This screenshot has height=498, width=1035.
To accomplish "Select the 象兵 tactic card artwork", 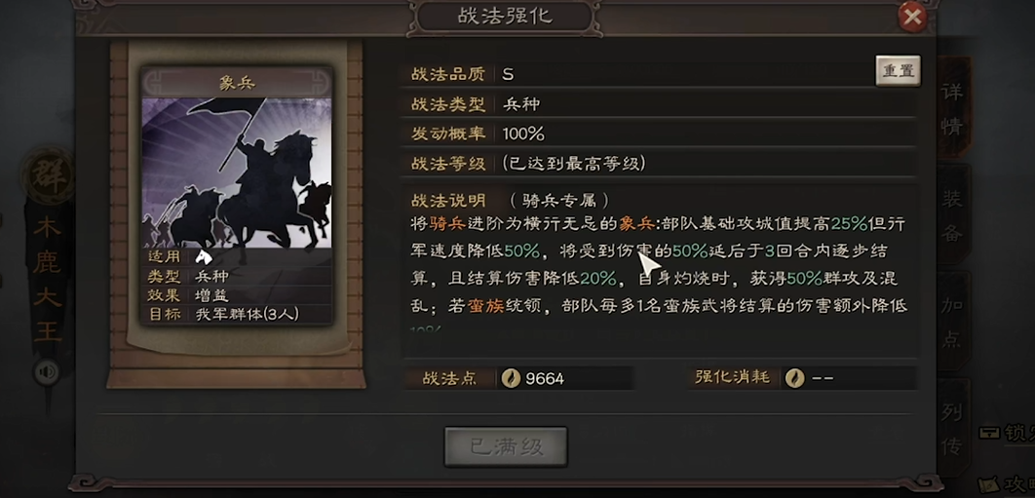I will tap(237, 172).
